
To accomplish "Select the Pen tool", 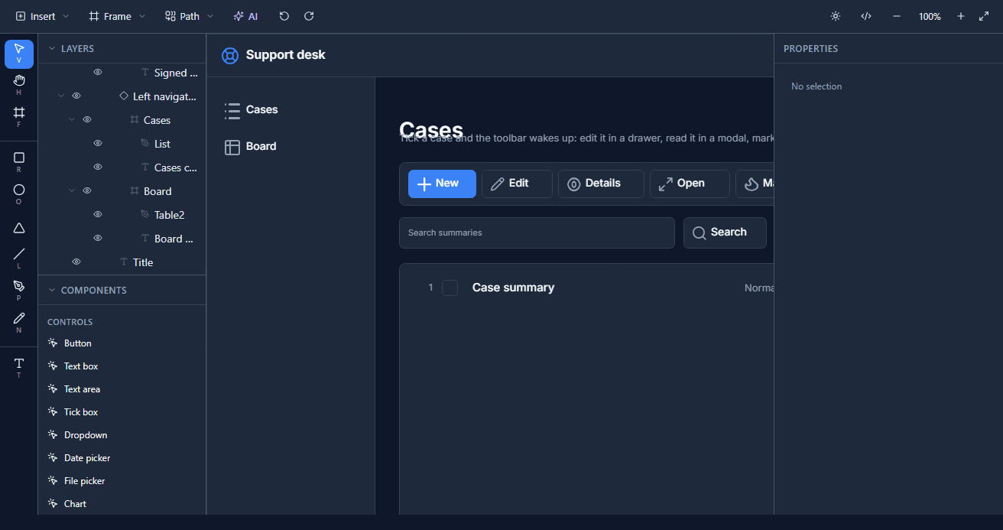I will (x=19, y=290).
